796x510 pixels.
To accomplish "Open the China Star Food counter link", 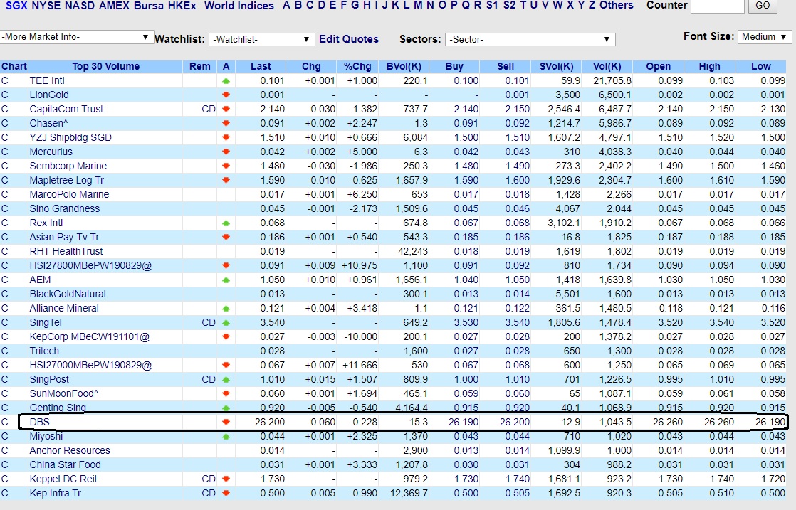I will coord(65,464).
